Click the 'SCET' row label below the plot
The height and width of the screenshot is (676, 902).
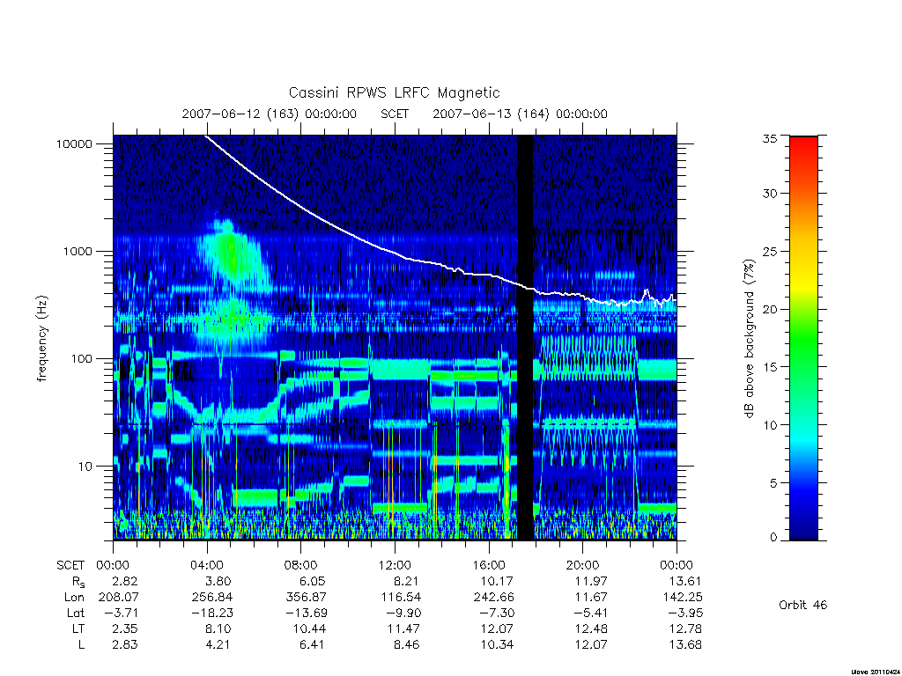[70, 566]
